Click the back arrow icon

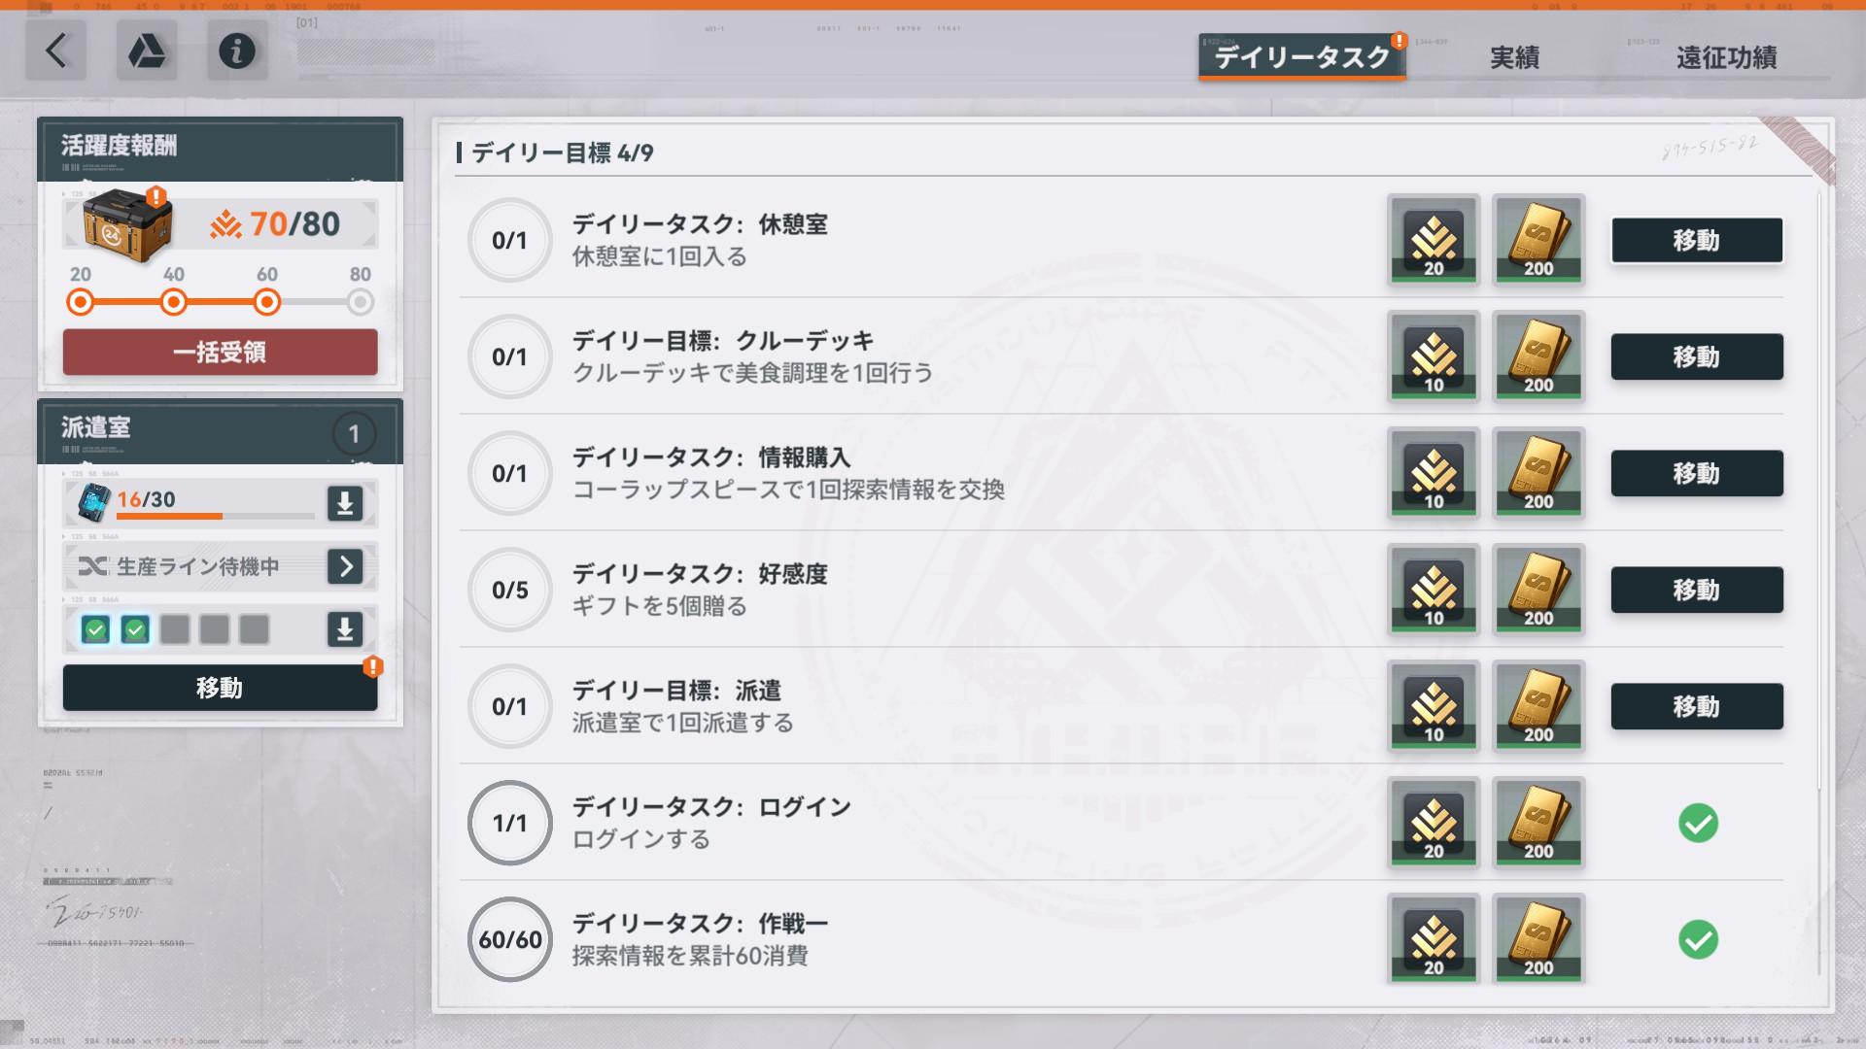pos(55,51)
